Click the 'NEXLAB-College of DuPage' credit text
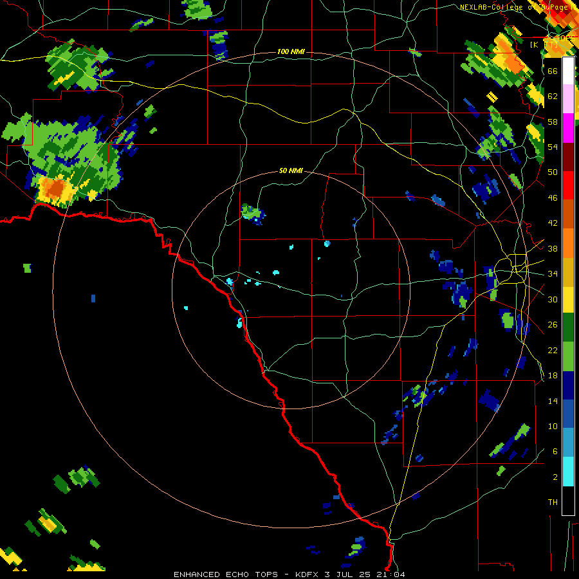Screen dimensions: 579x579 tap(514, 7)
